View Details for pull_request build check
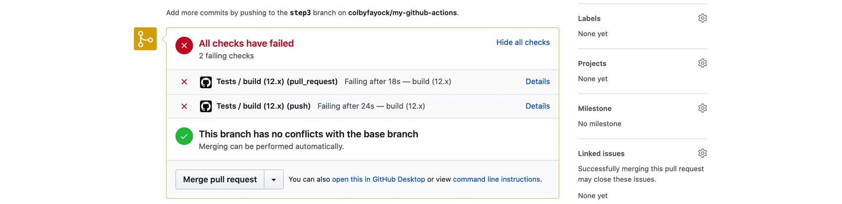The image size is (842, 204). (538, 82)
